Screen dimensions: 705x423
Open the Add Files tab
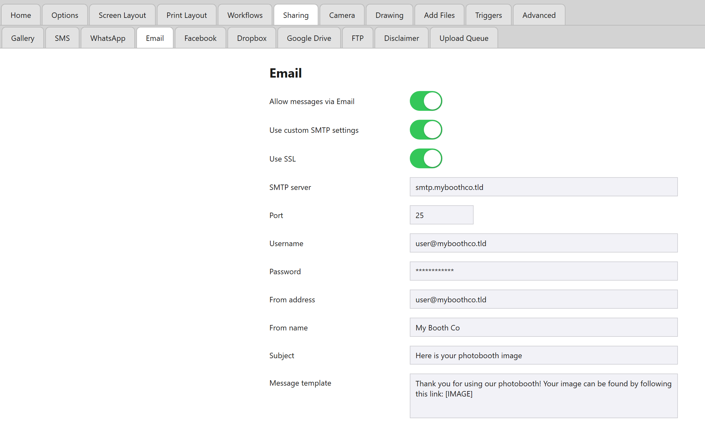point(439,15)
